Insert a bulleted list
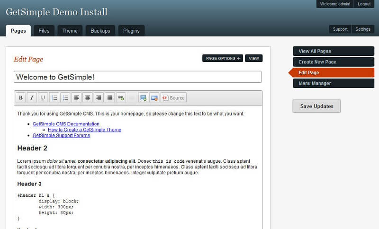 pos(65,98)
